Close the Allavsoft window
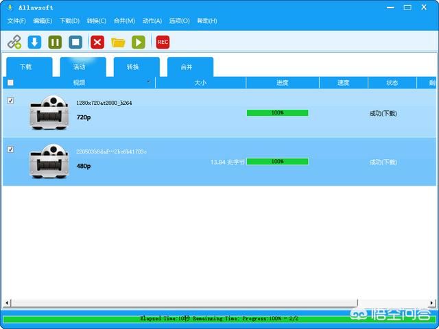Screen dimensions: 439x329 click(424, 8)
